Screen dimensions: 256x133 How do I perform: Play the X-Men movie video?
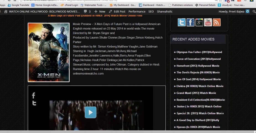tap(90, 112)
